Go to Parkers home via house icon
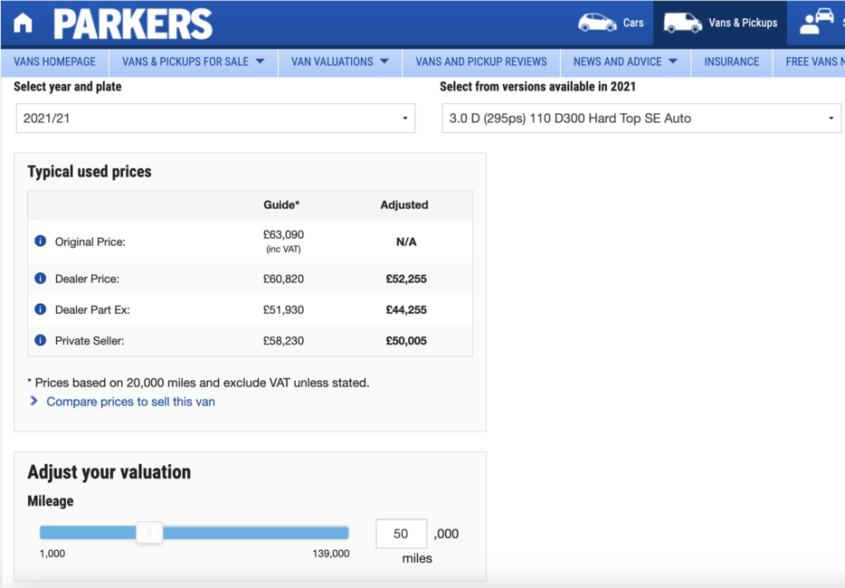Image resolution: width=845 pixels, height=588 pixels. point(23,24)
